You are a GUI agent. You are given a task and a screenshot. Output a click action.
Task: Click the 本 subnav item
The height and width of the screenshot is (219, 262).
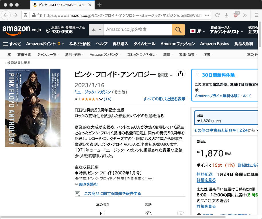9,55
